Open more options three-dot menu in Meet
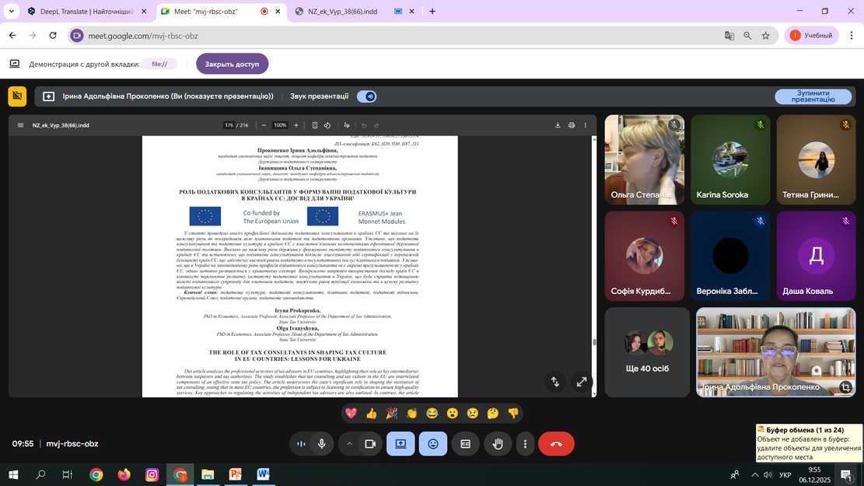The height and width of the screenshot is (486, 864). pyautogui.click(x=526, y=443)
